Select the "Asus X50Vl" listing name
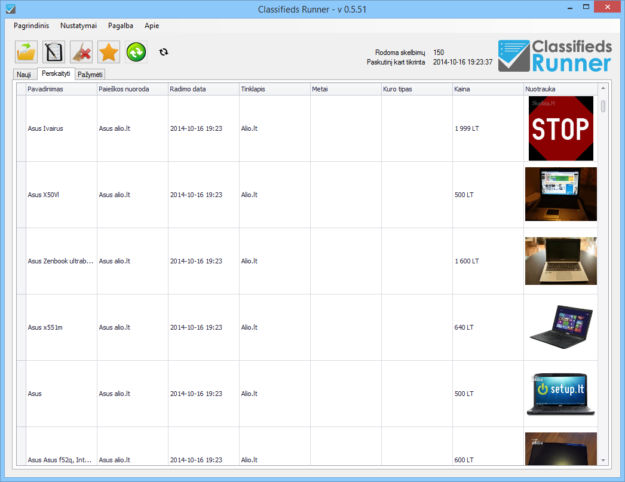The image size is (625, 482). tap(44, 195)
